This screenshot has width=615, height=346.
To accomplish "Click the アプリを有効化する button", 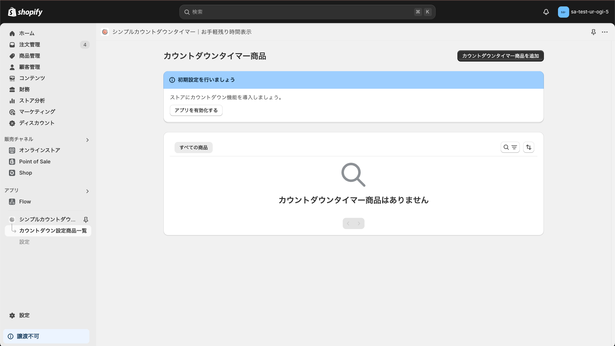I will 196,110.
